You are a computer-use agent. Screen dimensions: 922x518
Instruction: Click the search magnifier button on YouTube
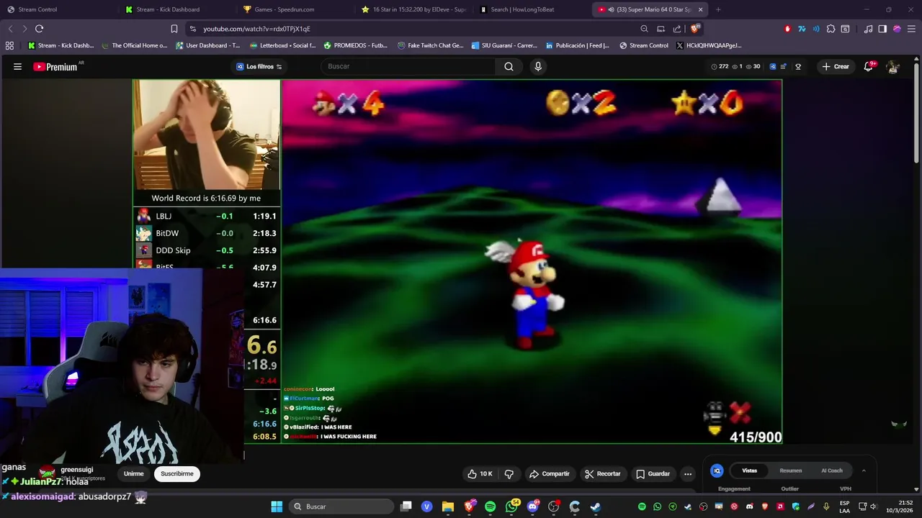pyautogui.click(x=509, y=66)
